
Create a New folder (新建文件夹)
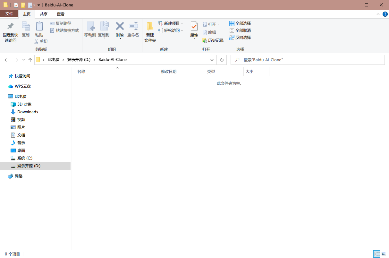[x=150, y=32]
